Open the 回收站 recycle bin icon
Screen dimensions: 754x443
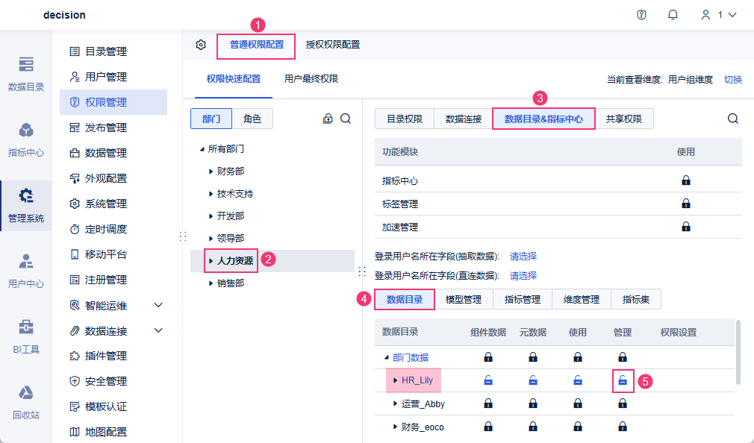(x=26, y=401)
